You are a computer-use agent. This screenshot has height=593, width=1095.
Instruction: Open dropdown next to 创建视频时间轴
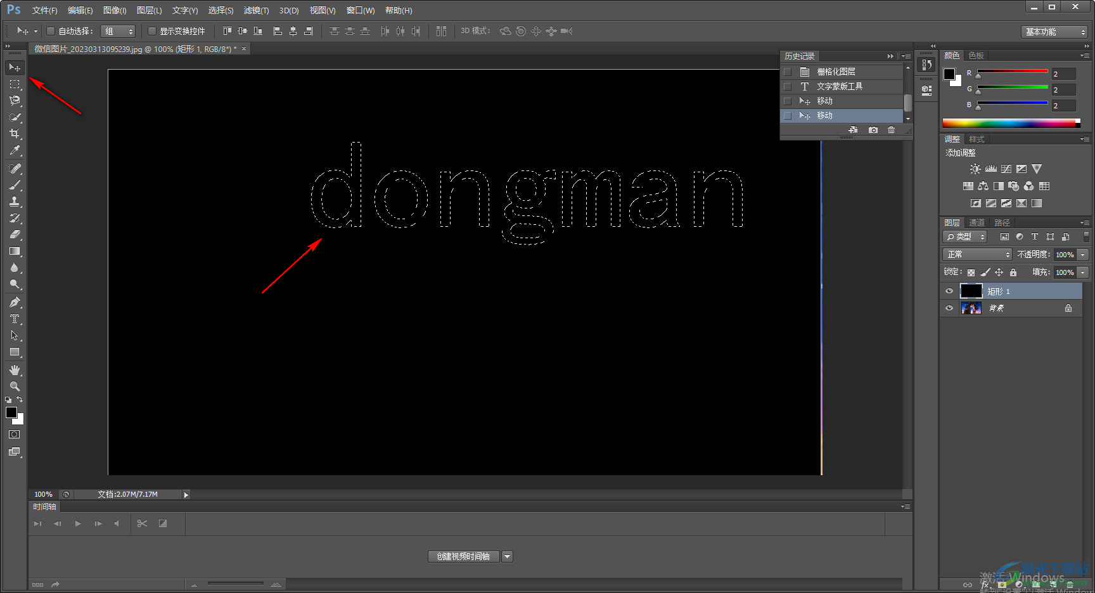pos(507,556)
